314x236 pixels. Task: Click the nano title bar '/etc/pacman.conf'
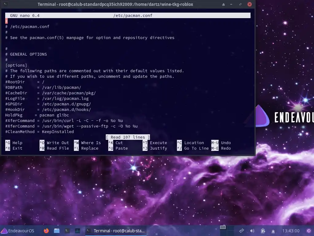point(133,15)
